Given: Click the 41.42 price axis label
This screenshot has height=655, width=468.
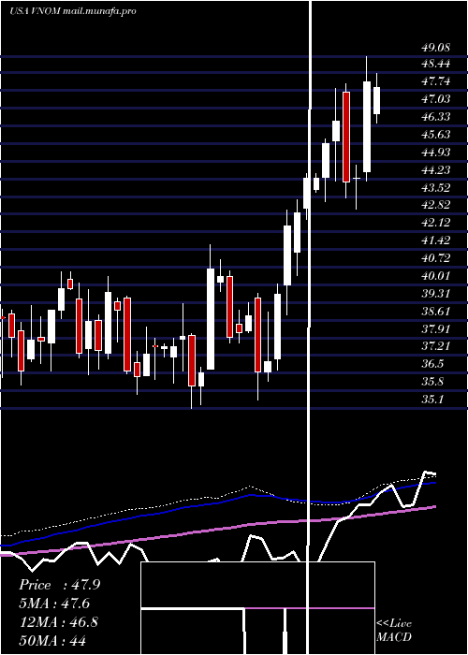Looking at the screenshot, I should pos(436,240).
